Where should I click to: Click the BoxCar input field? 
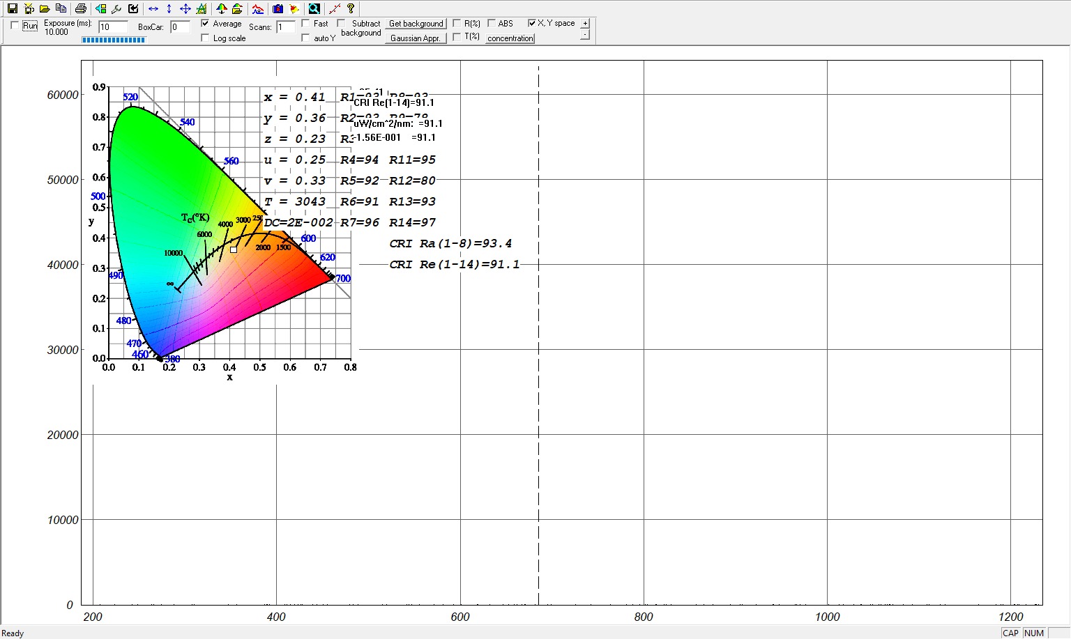pyautogui.click(x=180, y=27)
